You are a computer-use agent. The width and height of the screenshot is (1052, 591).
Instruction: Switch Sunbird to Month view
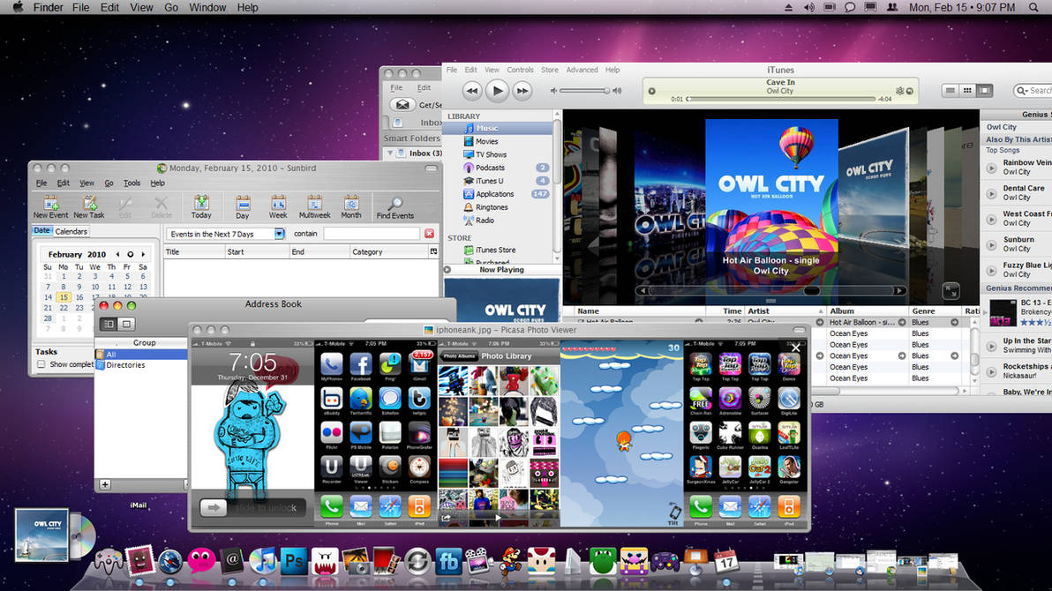(x=351, y=206)
